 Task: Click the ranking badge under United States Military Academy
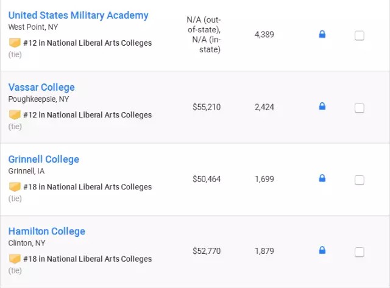pyautogui.click(x=15, y=43)
